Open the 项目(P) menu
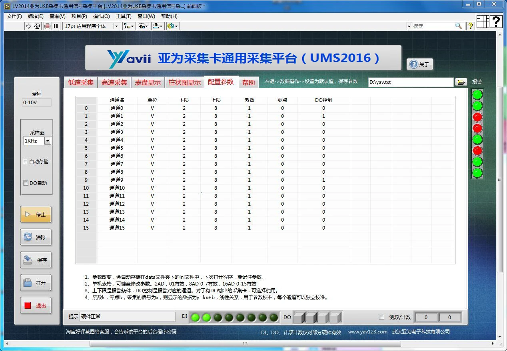This screenshot has width=507, height=351. point(79,16)
